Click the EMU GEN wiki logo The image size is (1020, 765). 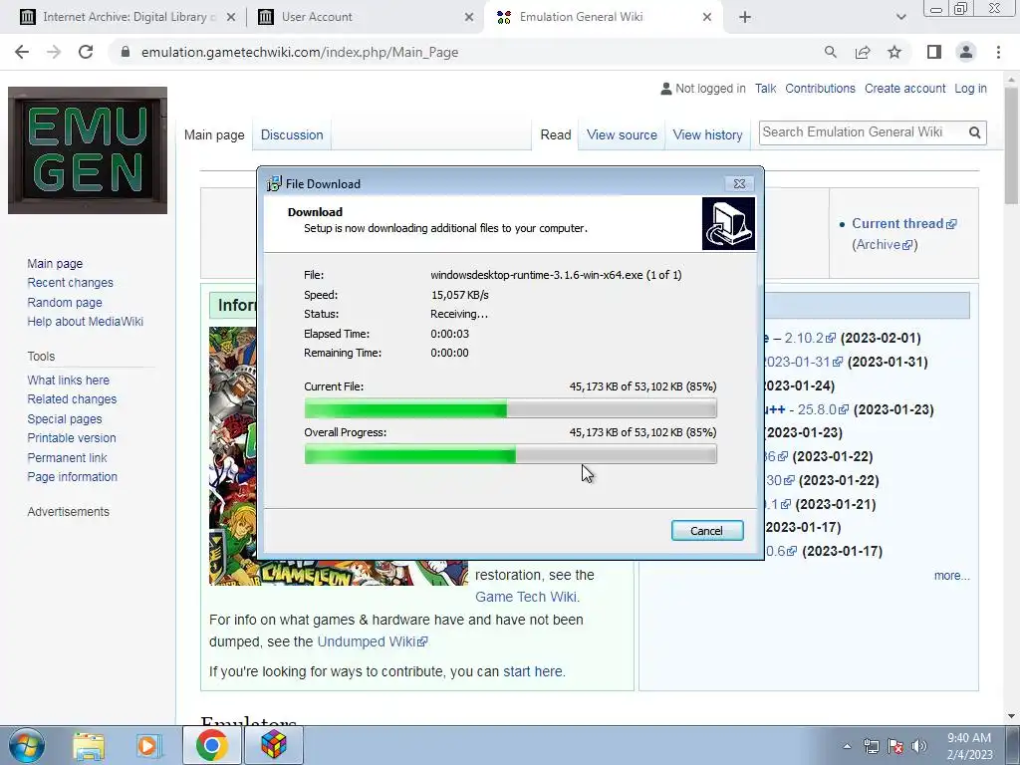coord(88,150)
